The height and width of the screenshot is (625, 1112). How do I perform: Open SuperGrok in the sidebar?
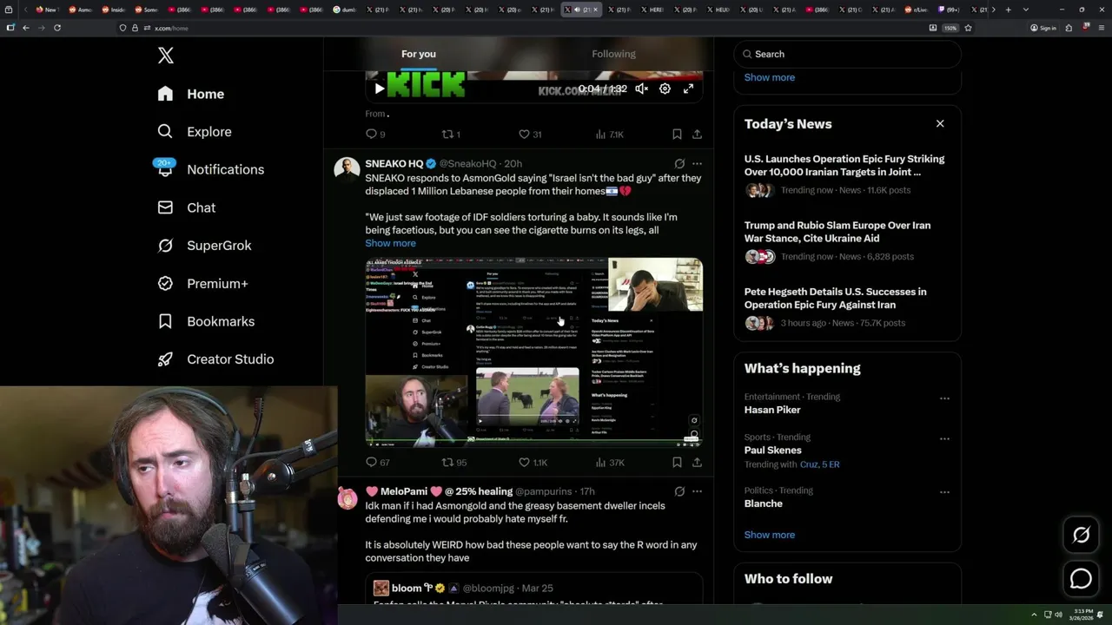point(204,246)
